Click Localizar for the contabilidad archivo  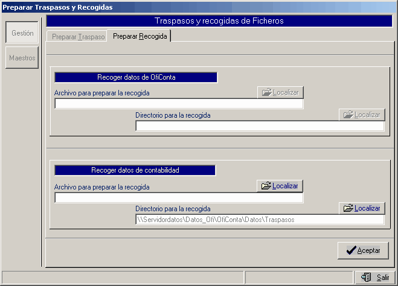[x=280, y=186]
